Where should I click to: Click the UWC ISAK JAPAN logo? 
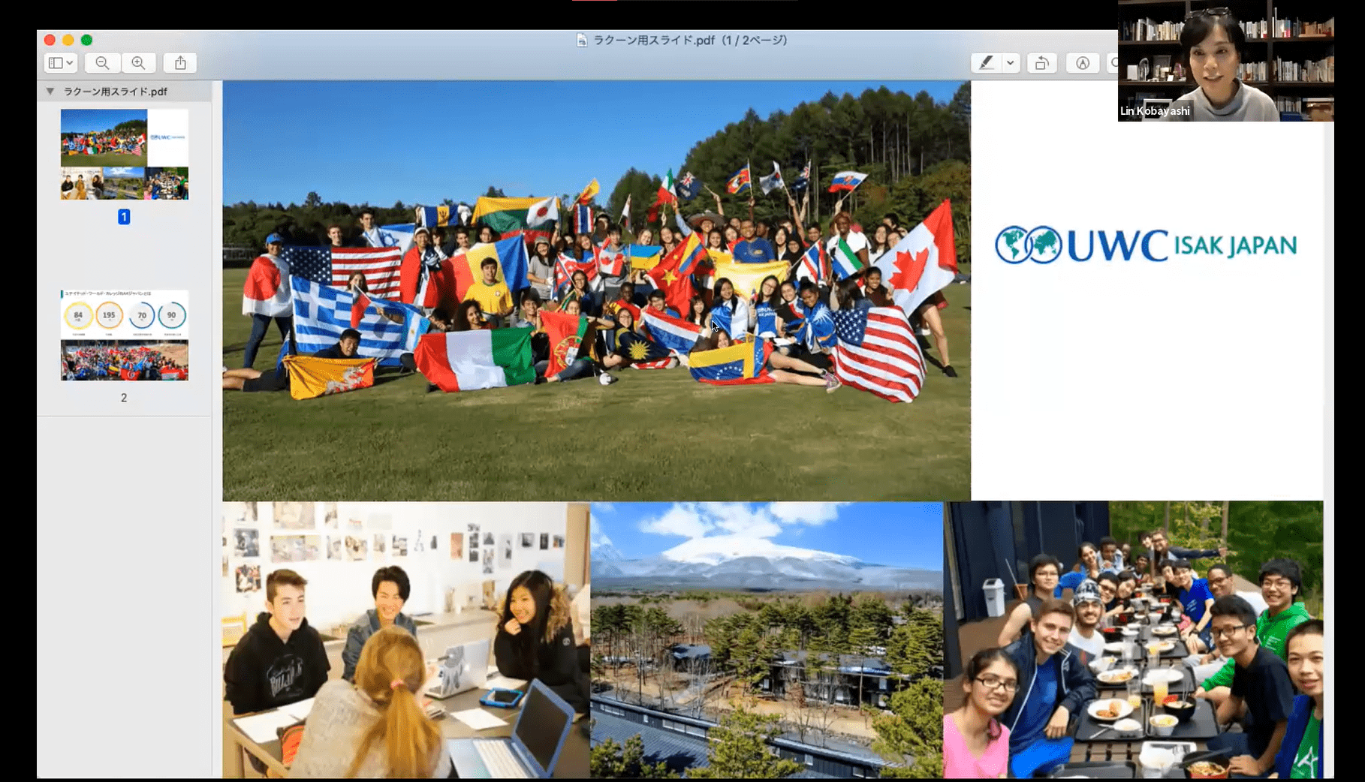pyautogui.click(x=1146, y=245)
